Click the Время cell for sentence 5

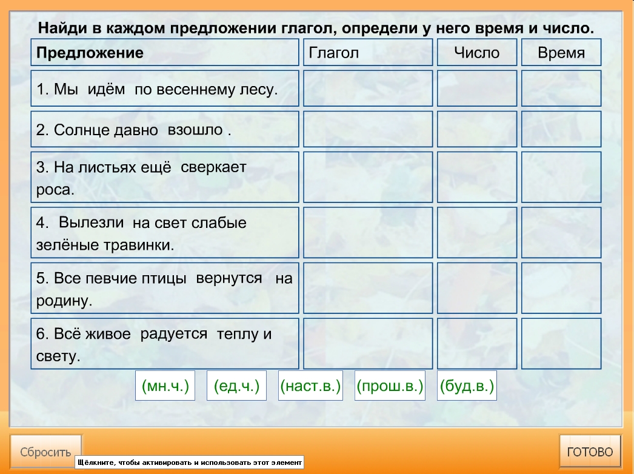[x=561, y=288]
